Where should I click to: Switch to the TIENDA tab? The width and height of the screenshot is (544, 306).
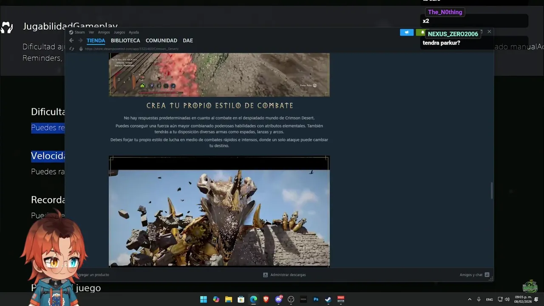pos(96,40)
